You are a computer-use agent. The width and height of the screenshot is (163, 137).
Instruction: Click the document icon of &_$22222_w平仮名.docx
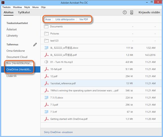coord(46,48)
